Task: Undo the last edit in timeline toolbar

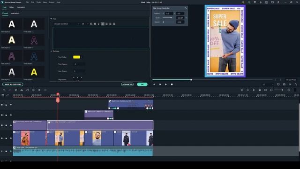Action: 4,90
